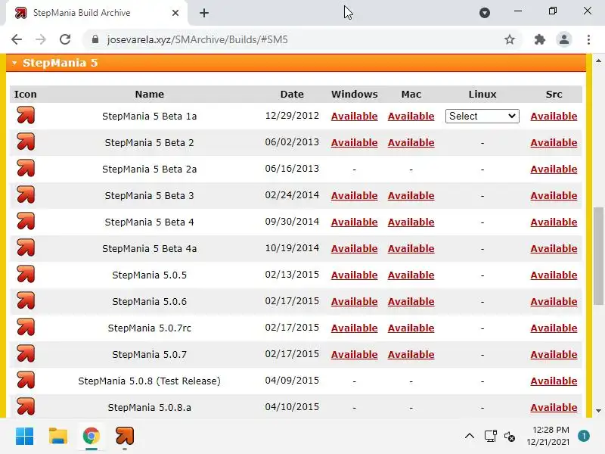Open the Windows Start menu
Image resolution: width=605 pixels, height=454 pixels.
point(24,437)
